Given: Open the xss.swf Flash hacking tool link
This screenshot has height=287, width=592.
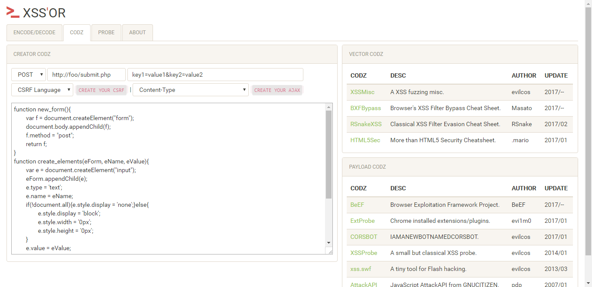Looking at the screenshot, I should tap(361, 269).
